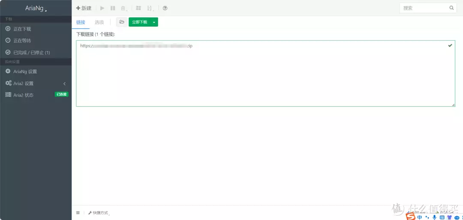Image resolution: width=463 pixels, height=220 pixels.
Task: Toggle sidebar with the hamburger icon
Action: pos(78,213)
